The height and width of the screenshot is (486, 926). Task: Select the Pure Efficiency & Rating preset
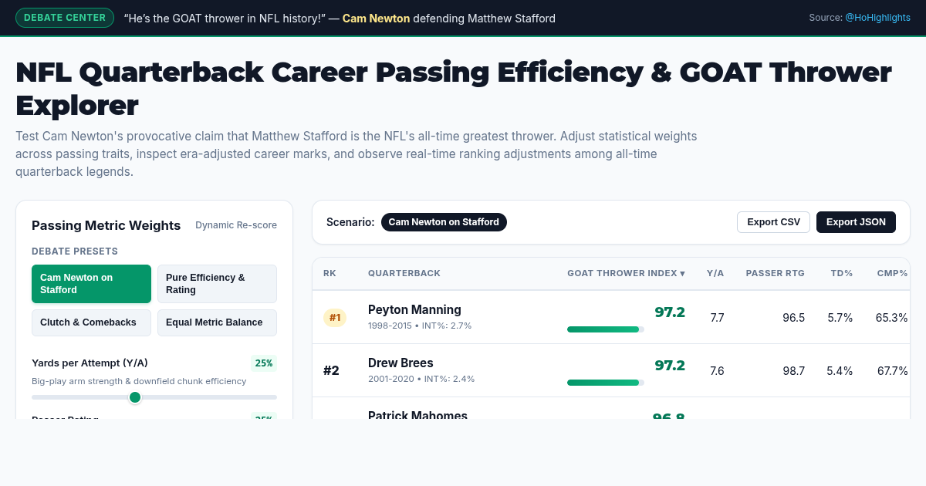pyautogui.click(x=217, y=284)
